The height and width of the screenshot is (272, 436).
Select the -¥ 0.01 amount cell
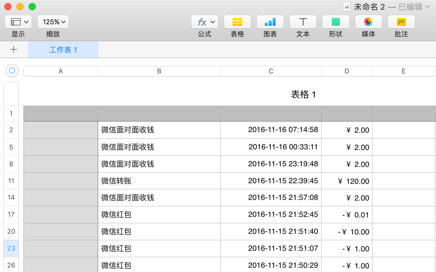click(347, 214)
